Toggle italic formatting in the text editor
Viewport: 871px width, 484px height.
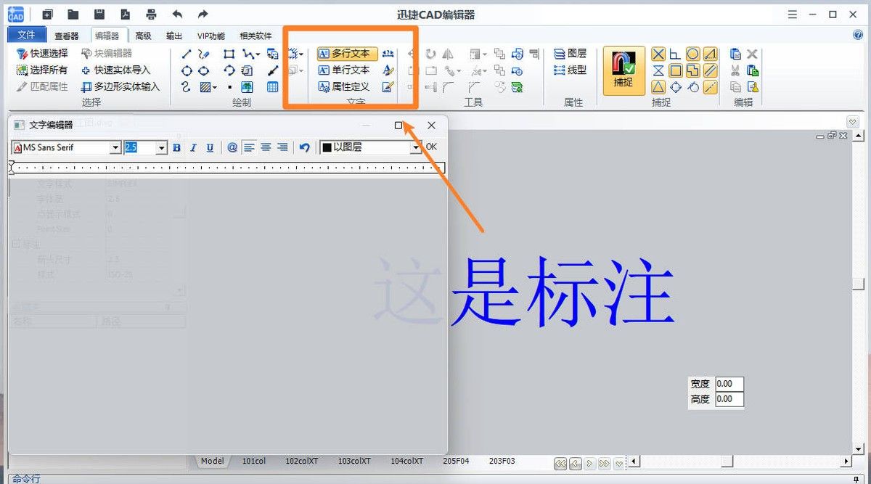193,147
